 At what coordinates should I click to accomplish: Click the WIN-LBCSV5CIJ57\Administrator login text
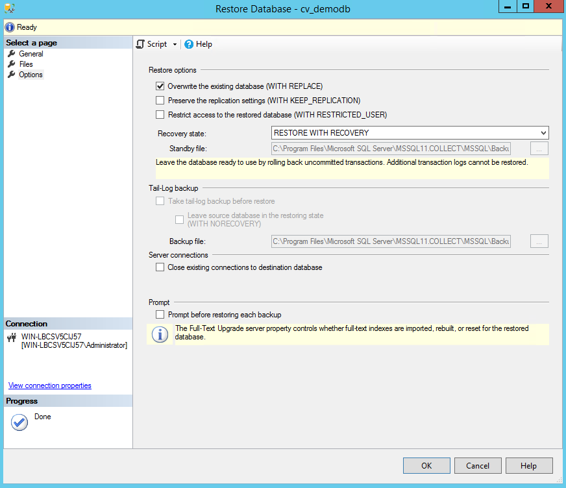[75, 345]
